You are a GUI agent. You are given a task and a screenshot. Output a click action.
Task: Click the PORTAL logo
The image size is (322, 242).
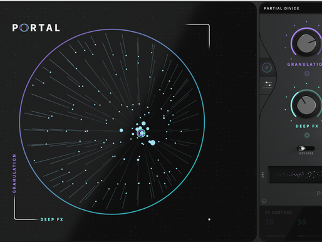[x=36, y=28]
